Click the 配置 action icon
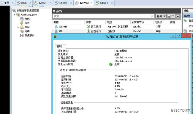This screenshot has height=114, width=193. (x=185, y=21)
